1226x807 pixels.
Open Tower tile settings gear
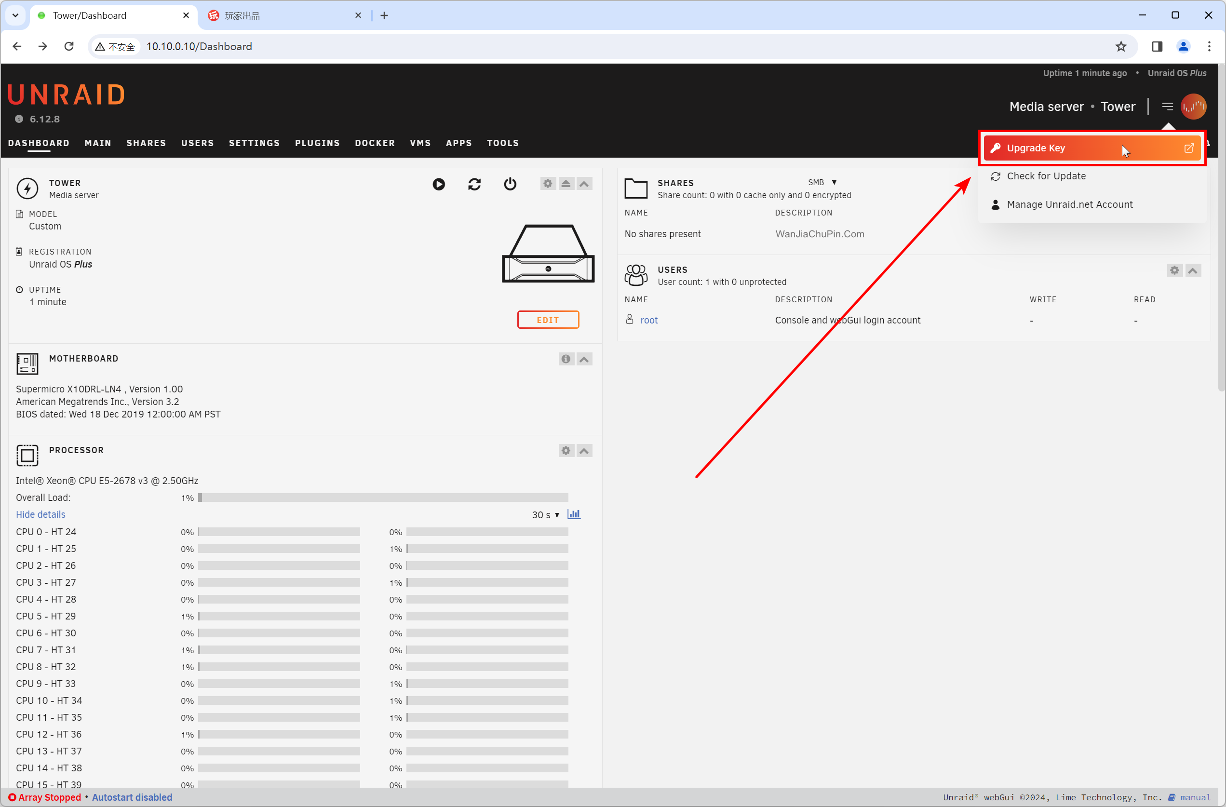(548, 184)
